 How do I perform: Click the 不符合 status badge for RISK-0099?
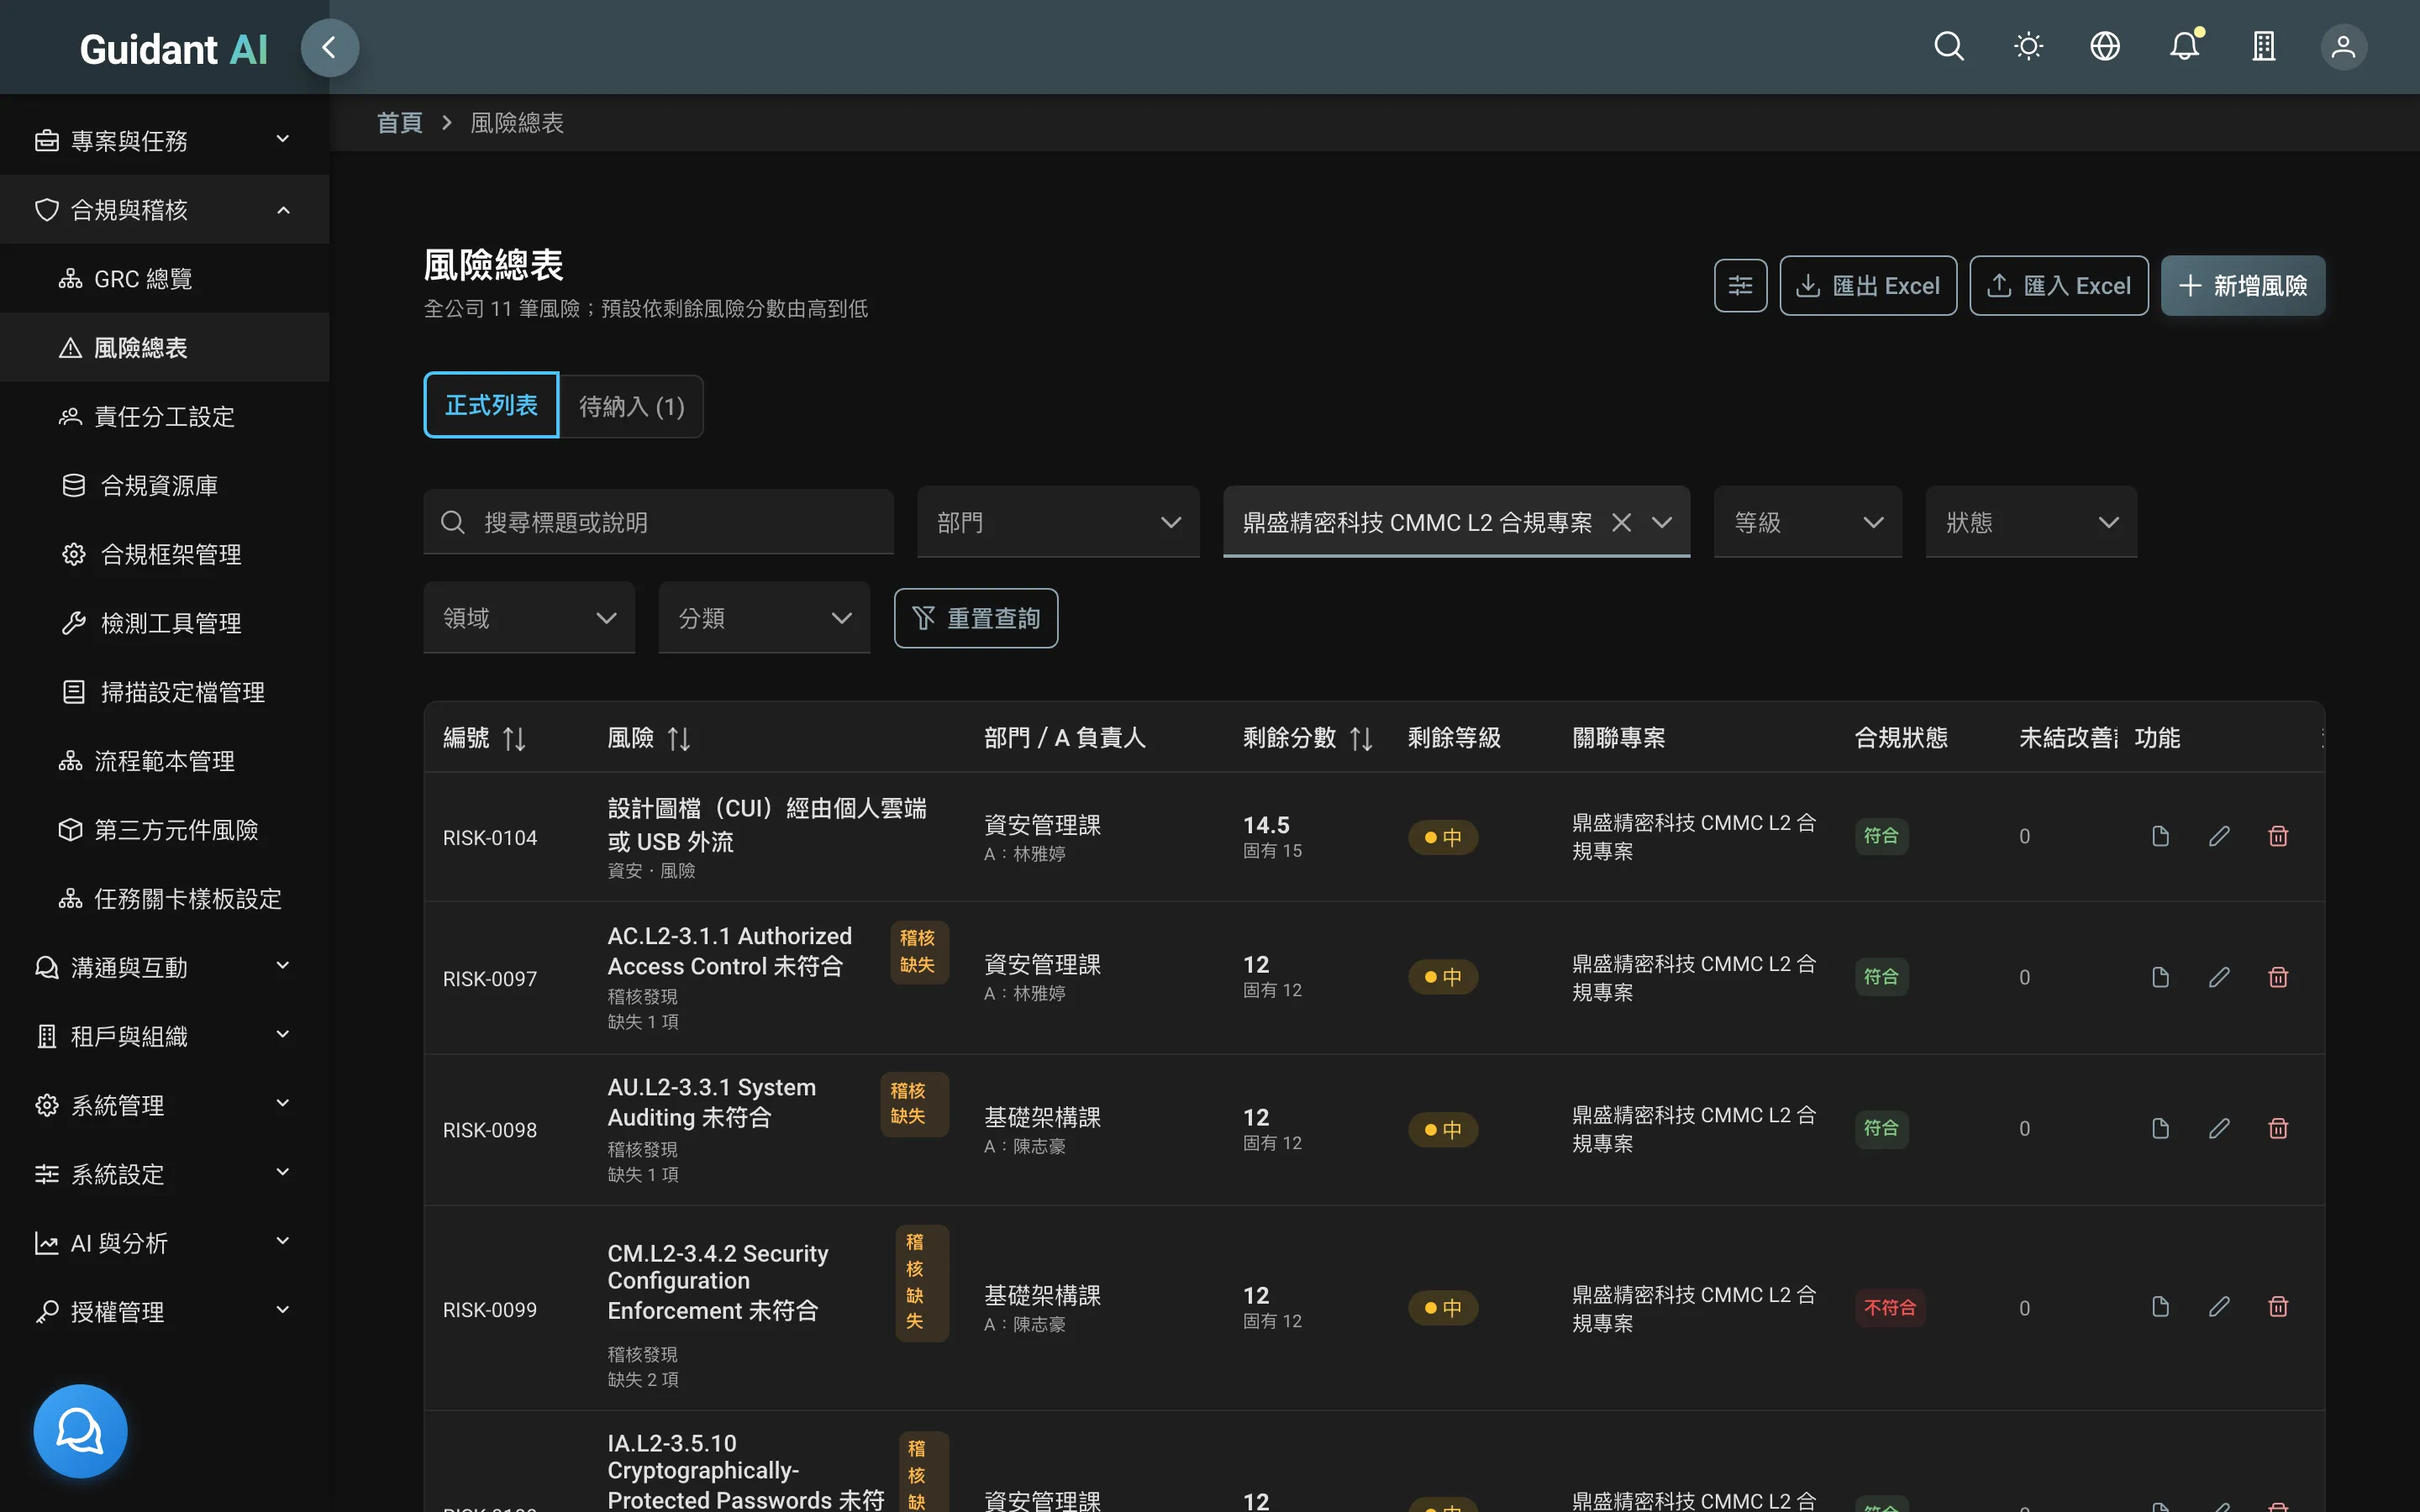[1889, 1307]
